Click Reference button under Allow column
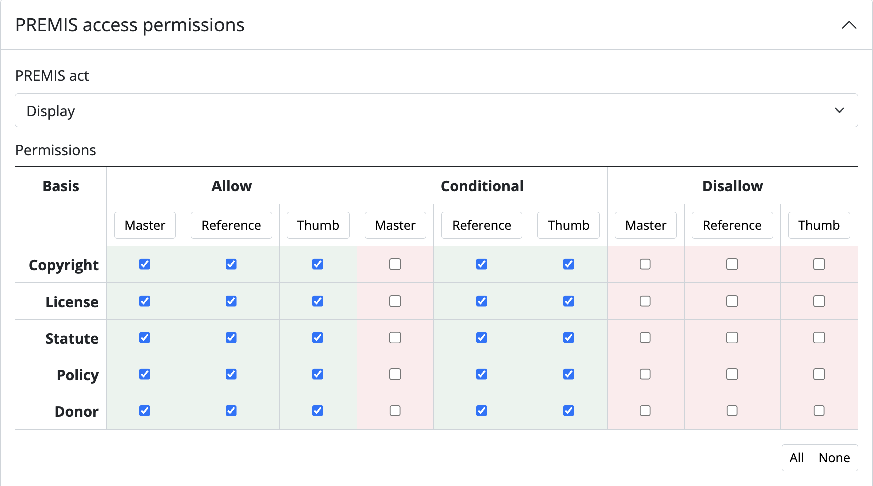Screen dimensions: 873x486 231,225
